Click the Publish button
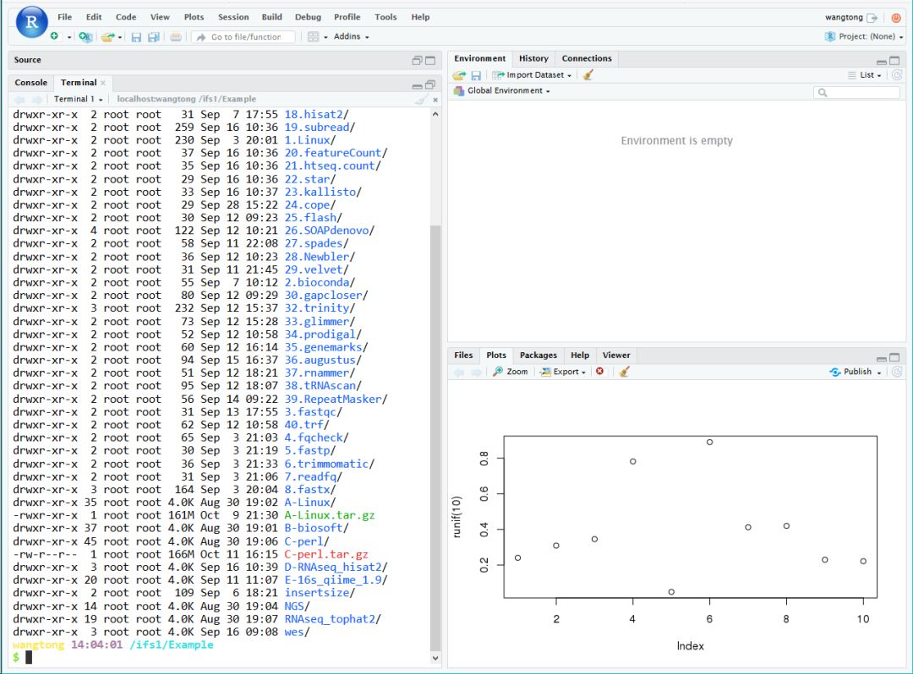The height and width of the screenshot is (674, 913). [x=850, y=372]
